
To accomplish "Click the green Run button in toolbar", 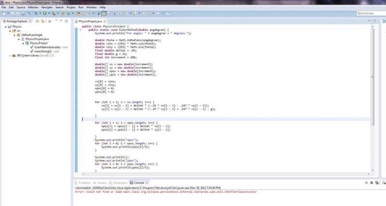I will point(44,14).
